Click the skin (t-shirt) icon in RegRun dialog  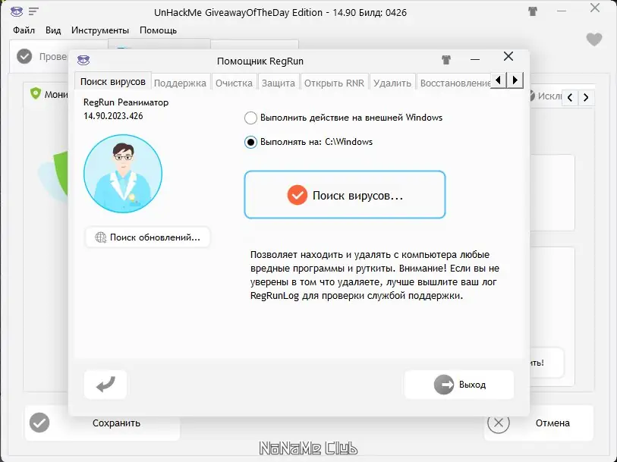click(x=445, y=60)
